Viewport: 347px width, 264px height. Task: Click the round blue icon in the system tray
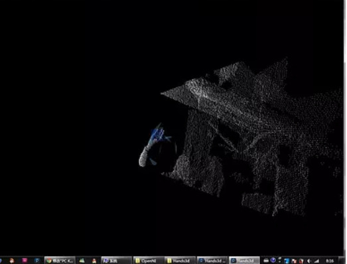273,261
